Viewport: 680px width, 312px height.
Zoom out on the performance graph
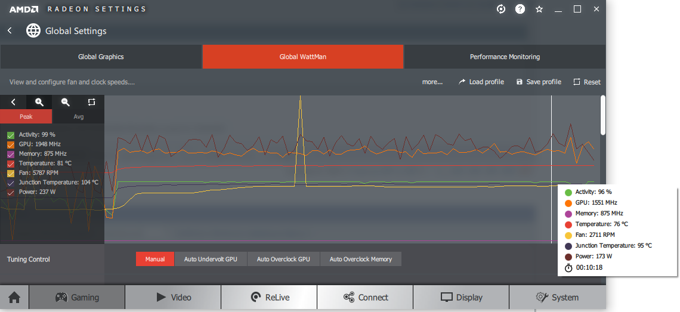tap(65, 102)
